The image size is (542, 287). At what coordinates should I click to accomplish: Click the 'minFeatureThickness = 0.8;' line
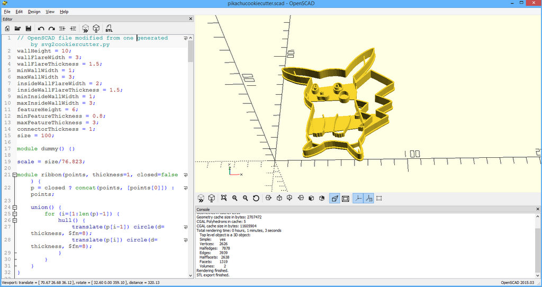[61, 116]
